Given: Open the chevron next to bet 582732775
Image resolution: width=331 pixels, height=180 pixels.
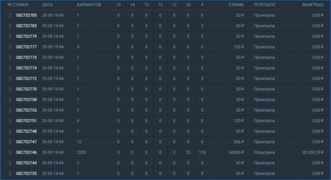Looking at the screenshot, I should pos(10,58).
